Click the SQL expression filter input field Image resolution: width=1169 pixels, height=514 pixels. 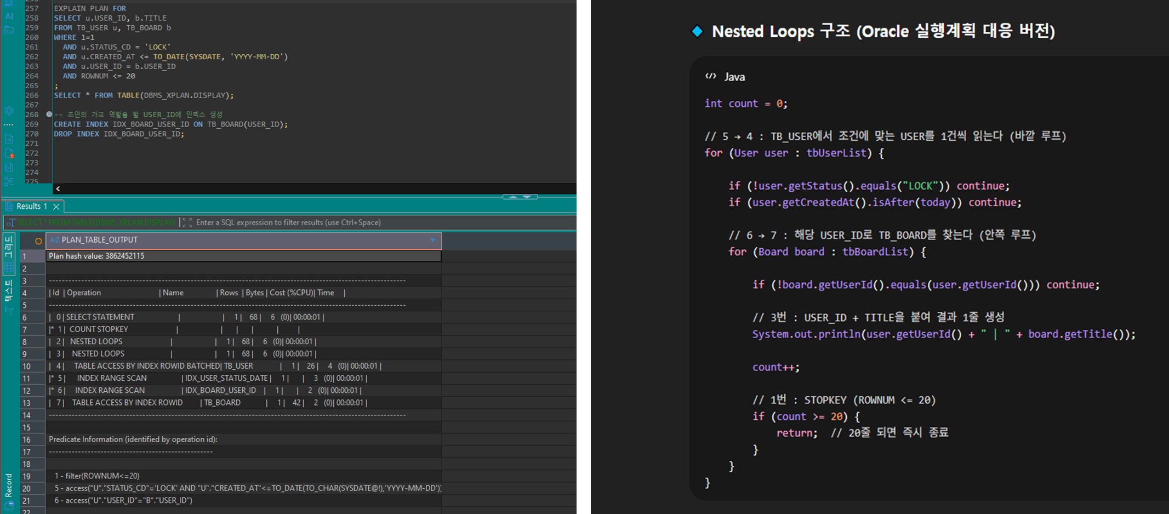[x=384, y=222]
